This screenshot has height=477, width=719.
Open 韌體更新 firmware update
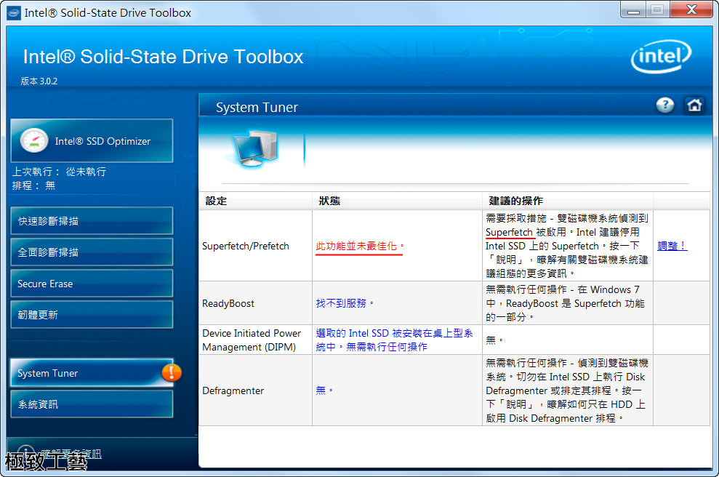[x=92, y=315]
